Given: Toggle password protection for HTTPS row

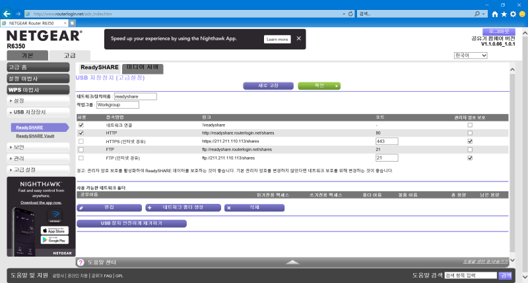Looking at the screenshot, I should click(470, 141).
